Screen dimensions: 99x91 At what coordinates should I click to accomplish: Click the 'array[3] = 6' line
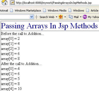coord(10,54)
